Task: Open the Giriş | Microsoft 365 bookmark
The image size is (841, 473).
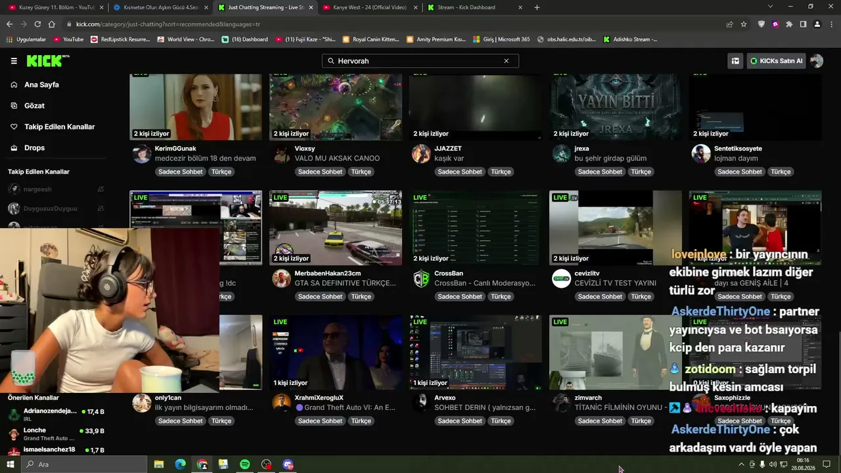Action: point(501,39)
